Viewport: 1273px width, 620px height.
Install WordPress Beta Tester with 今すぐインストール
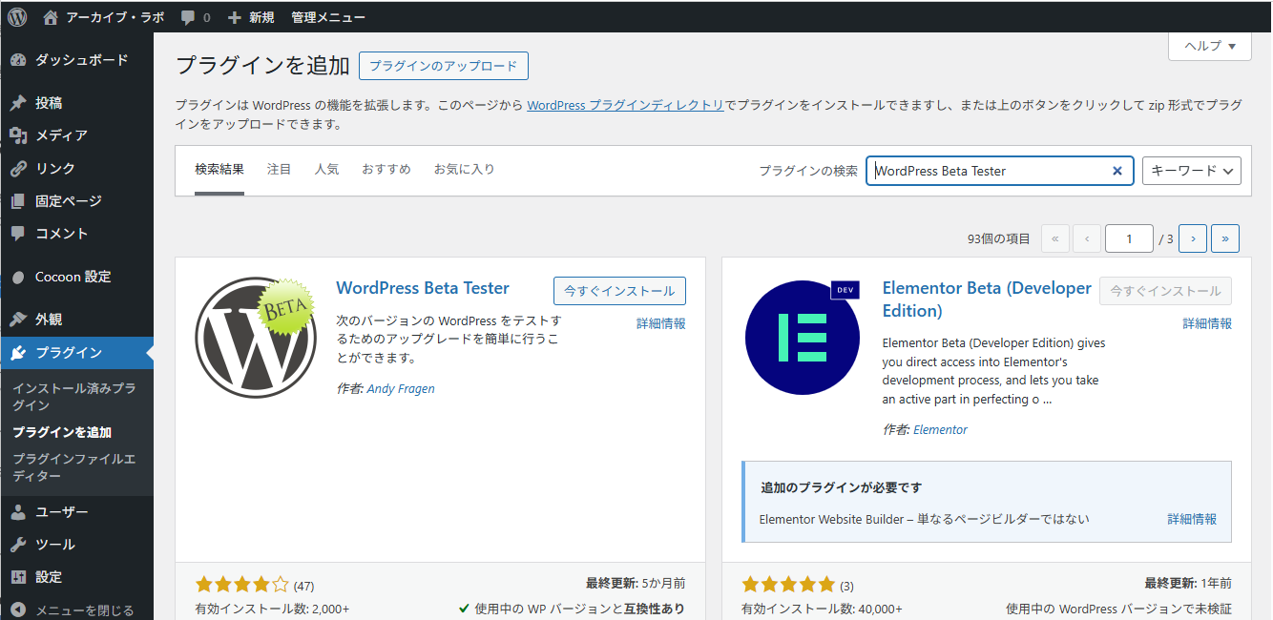click(x=619, y=291)
